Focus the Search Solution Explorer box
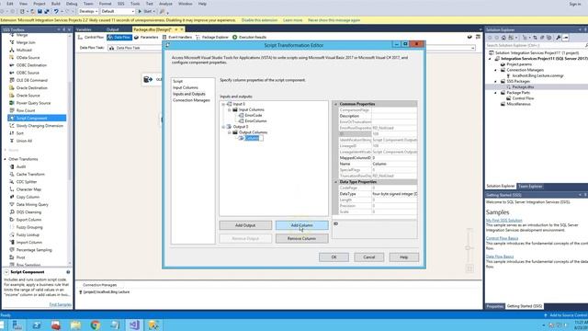This screenshot has width=588, height=331. coord(535,45)
